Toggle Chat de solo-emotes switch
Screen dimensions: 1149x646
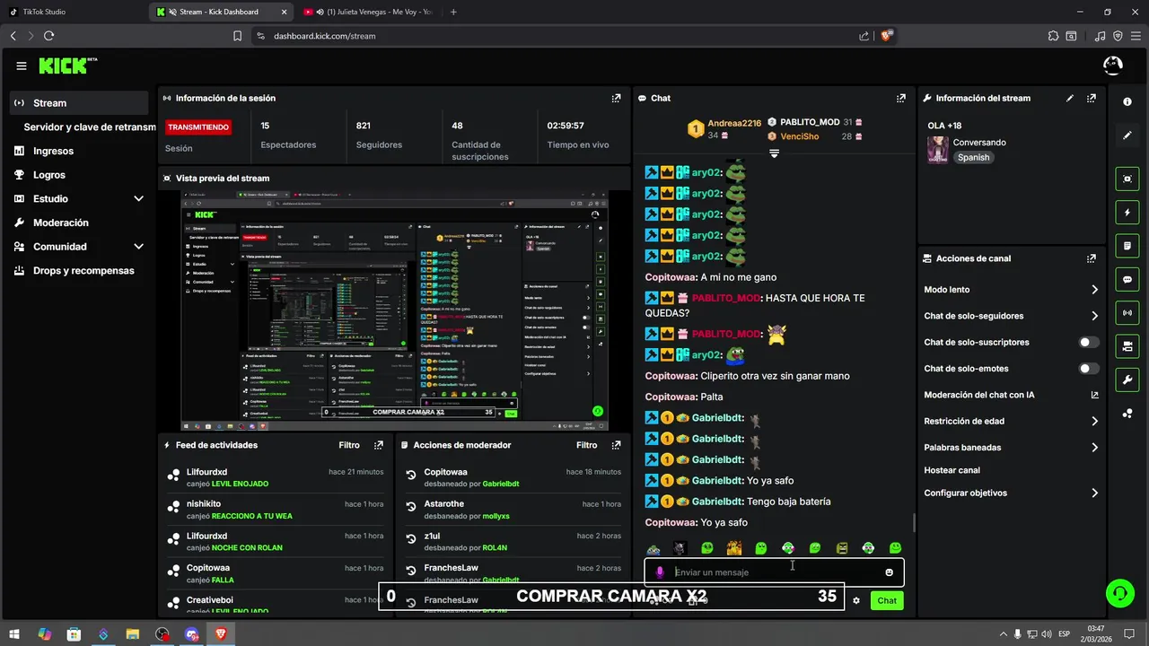tap(1089, 369)
